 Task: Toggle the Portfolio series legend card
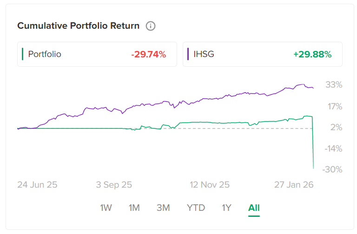coord(97,54)
